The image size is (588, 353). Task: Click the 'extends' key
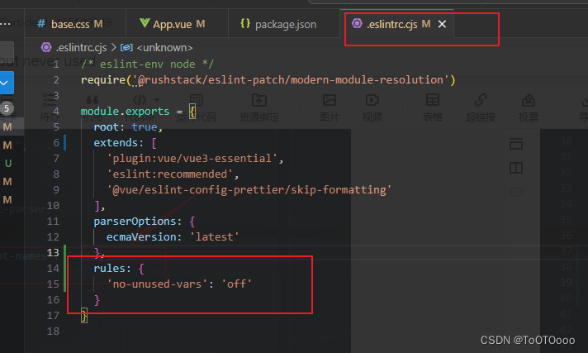tap(116, 143)
